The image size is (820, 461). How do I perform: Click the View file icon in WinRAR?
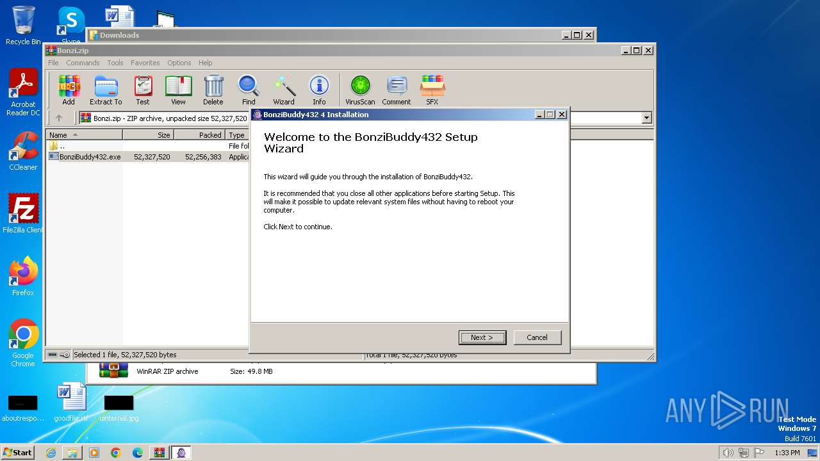pos(178,90)
